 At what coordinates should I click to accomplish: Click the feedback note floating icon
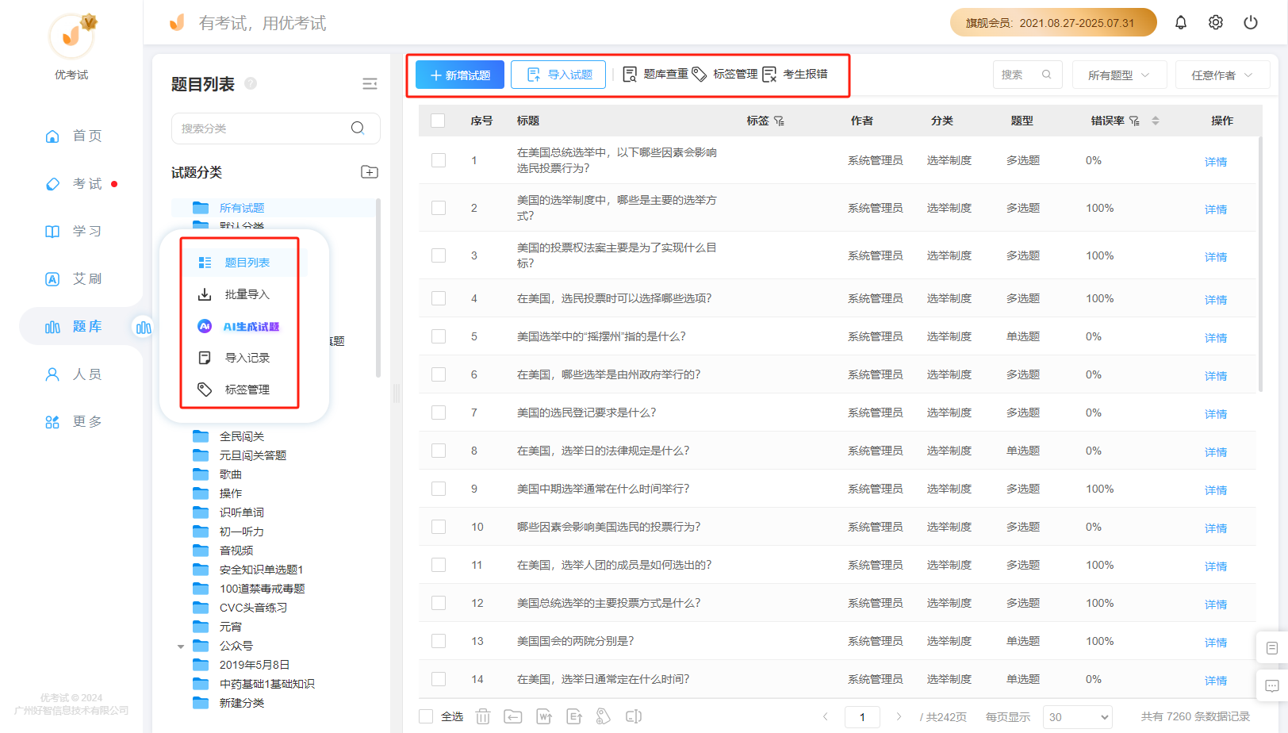[x=1272, y=648]
